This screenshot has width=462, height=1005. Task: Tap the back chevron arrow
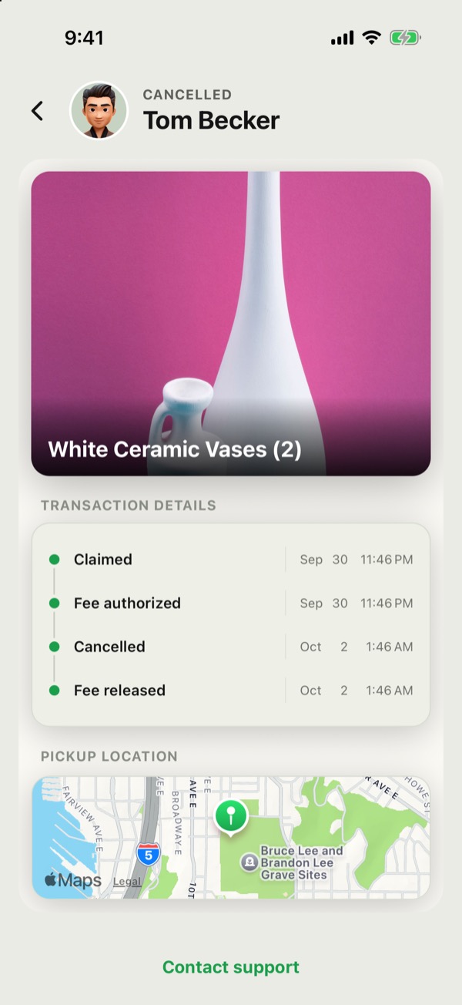click(37, 111)
